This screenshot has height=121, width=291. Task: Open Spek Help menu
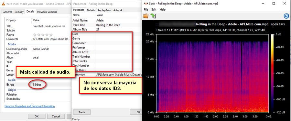(162, 10)
